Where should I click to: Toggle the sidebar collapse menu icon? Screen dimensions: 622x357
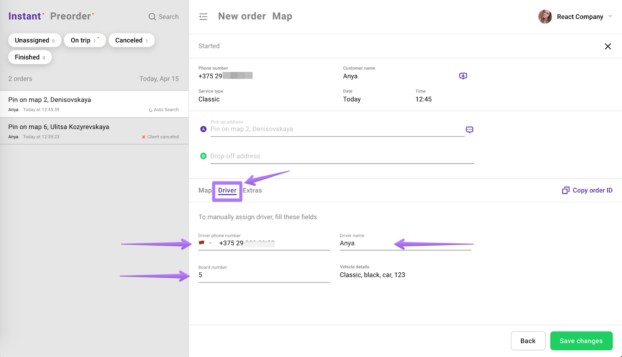[x=203, y=17]
